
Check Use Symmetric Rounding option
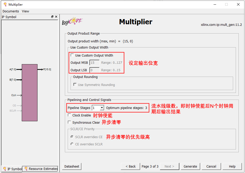pos(75,85)
